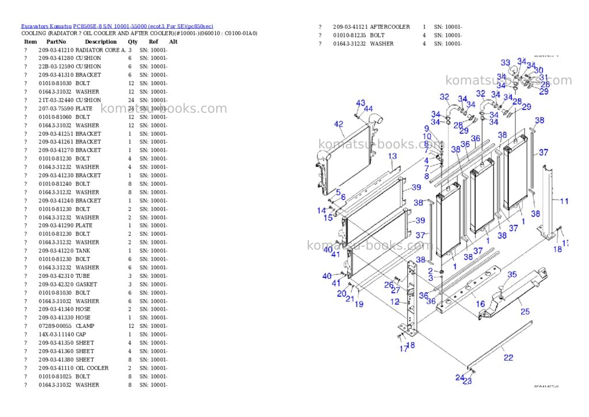
Task: Click the Description column header
Action: [101, 41]
